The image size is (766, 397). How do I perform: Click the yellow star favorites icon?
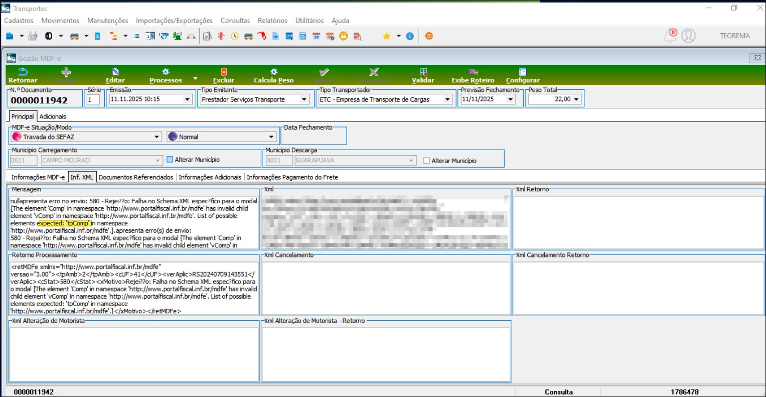click(386, 36)
